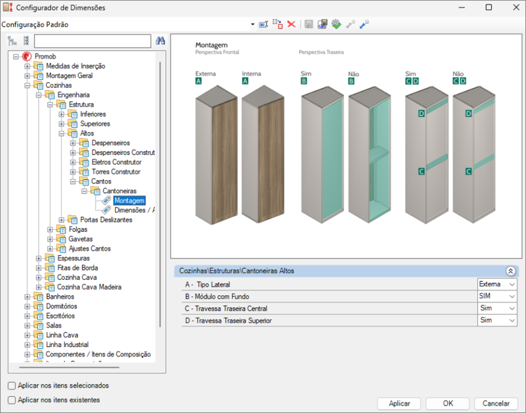Click the OK button

[448, 403]
